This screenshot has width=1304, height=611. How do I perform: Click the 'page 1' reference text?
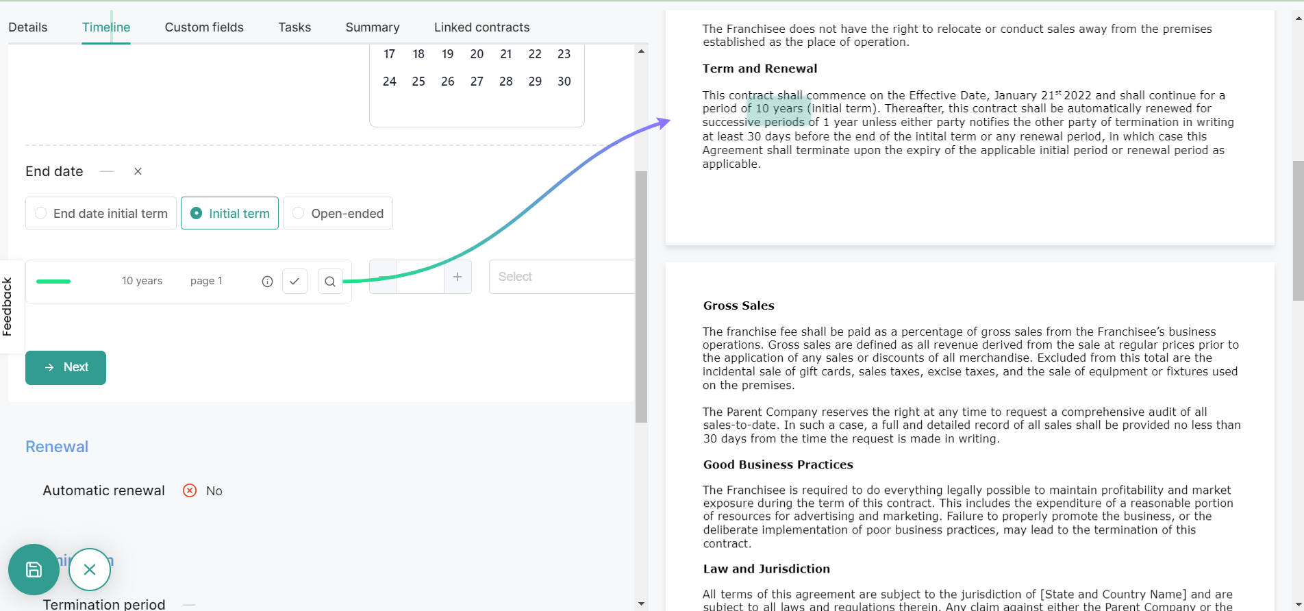pos(206,281)
